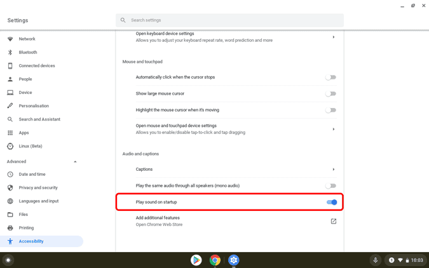The width and height of the screenshot is (429, 268).
Task: Open the Device settings section
Action: pyautogui.click(x=25, y=93)
